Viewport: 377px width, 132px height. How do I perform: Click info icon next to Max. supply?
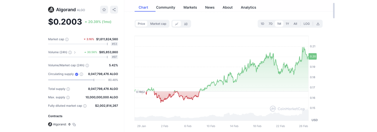pyautogui.click(x=68, y=97)
